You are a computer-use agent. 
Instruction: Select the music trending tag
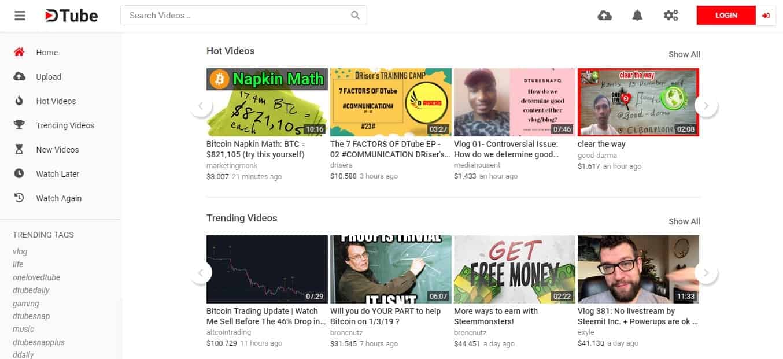coord(23,329)
